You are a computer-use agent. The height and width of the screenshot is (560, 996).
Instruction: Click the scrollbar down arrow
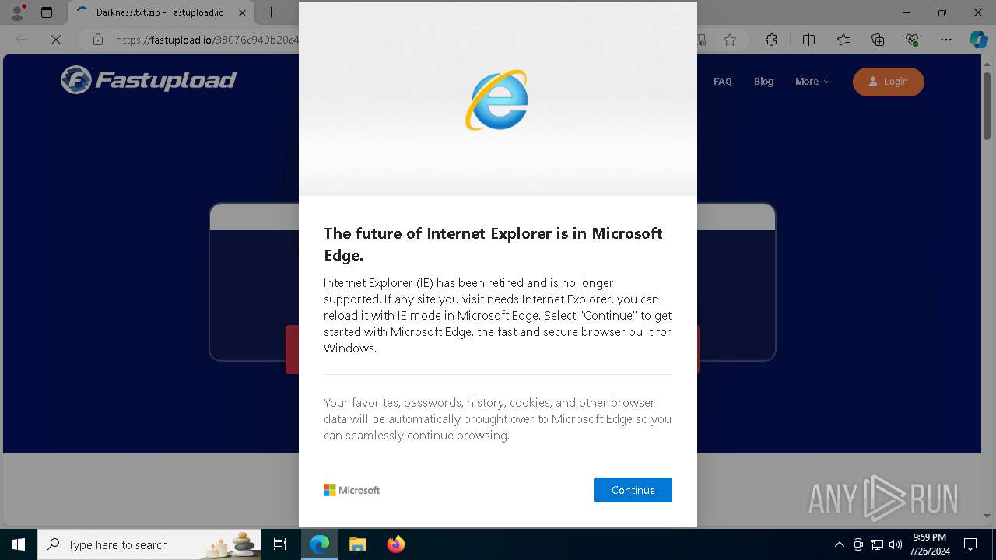pos(988,516)
